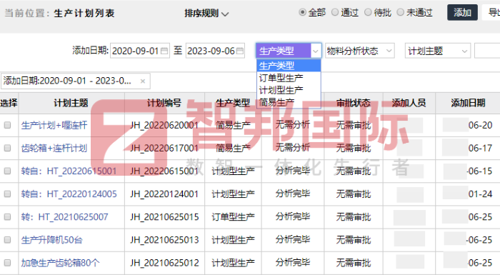Tick the checkbox for HT_20220615001 row

[7, 171]
